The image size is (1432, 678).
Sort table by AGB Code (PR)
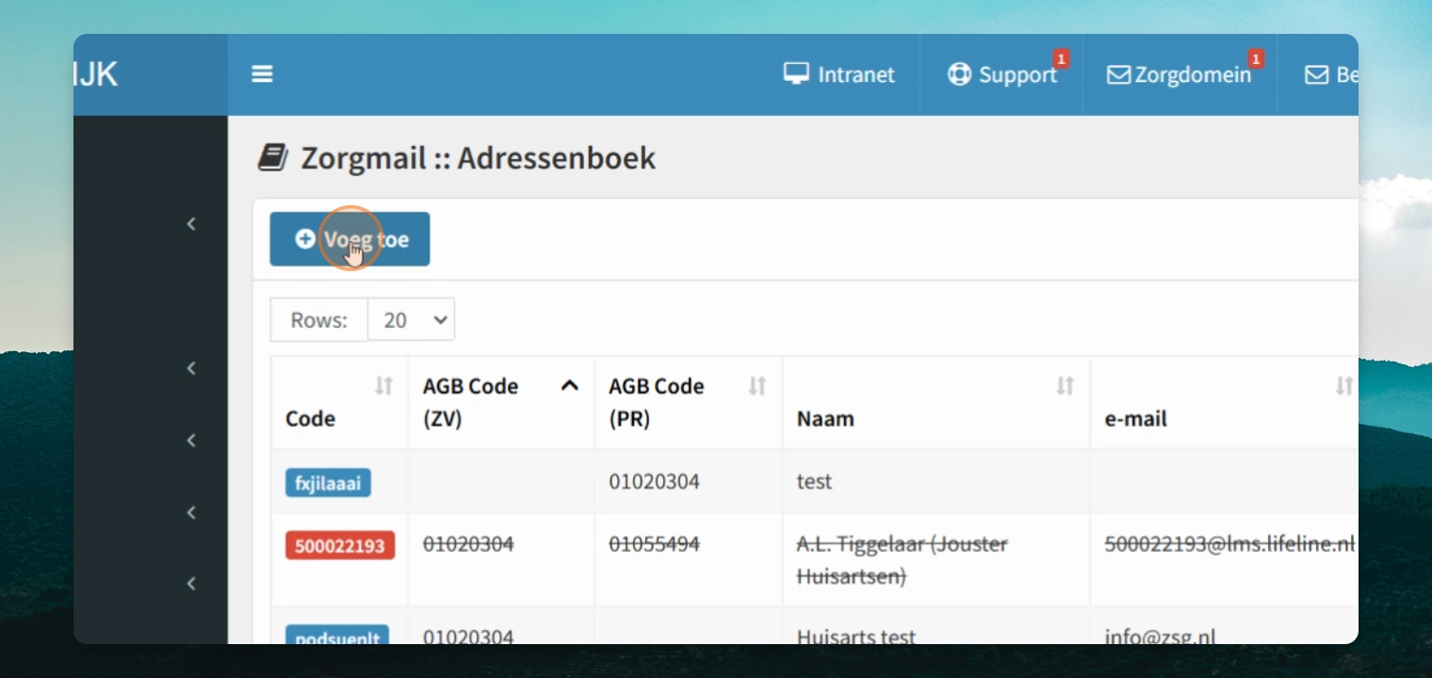click(757, 385)
